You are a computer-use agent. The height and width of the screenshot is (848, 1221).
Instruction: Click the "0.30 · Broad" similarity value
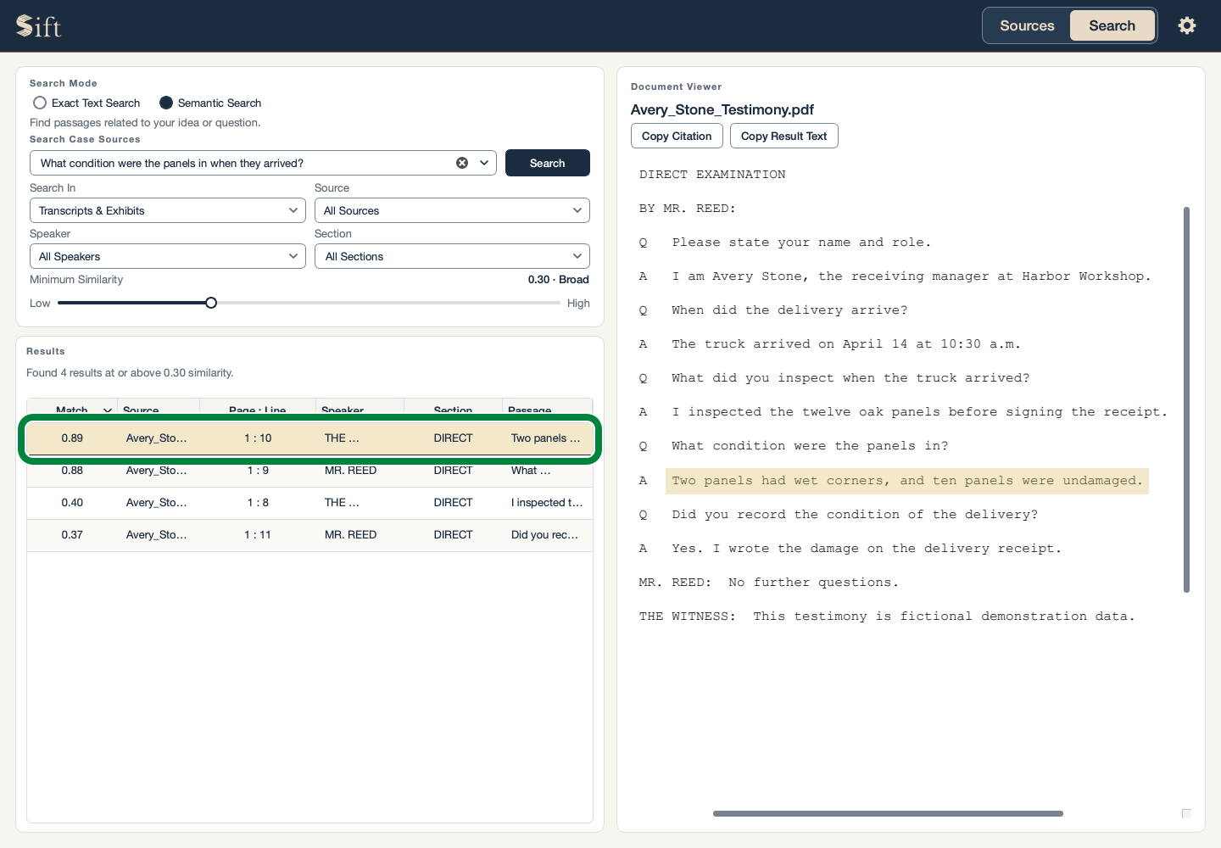558,279
